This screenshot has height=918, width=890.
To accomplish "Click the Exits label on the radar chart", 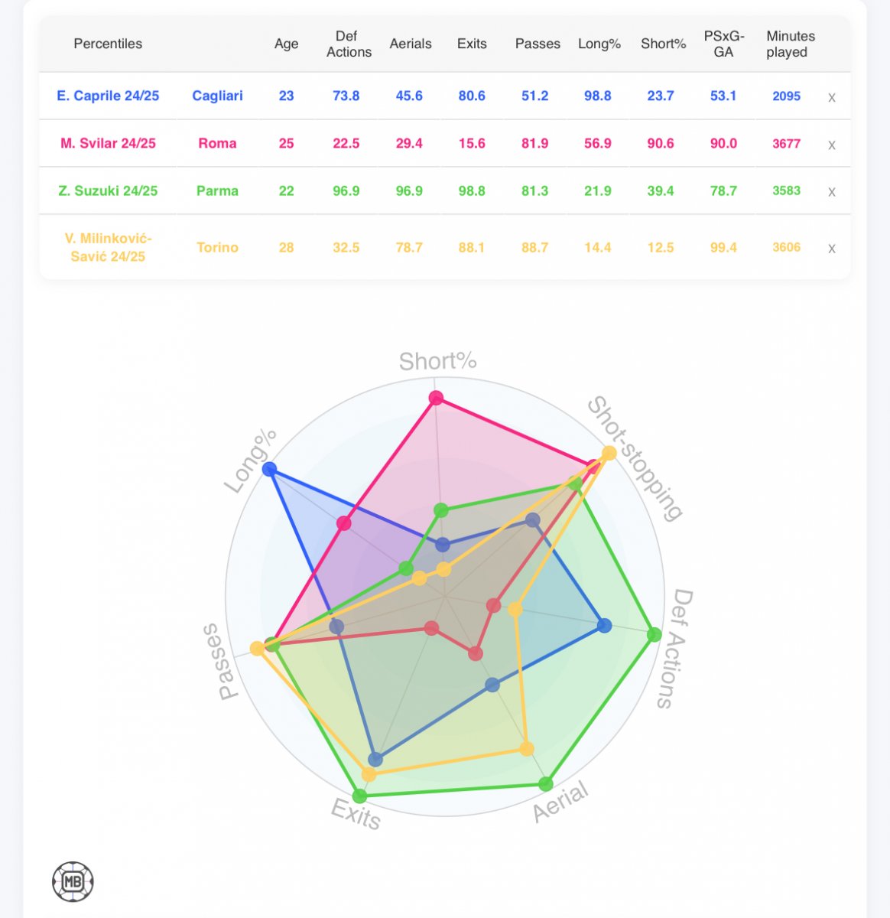I will tap(356, 813).
